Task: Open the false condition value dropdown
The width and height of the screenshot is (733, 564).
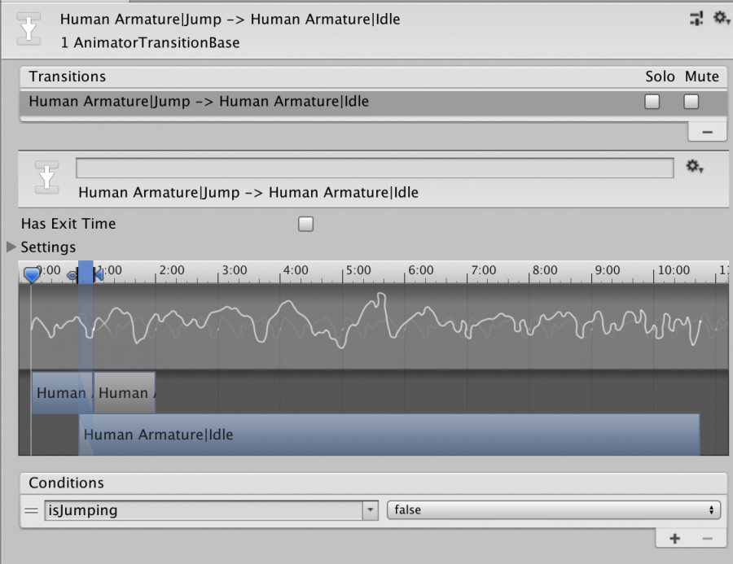Action: 554,509
